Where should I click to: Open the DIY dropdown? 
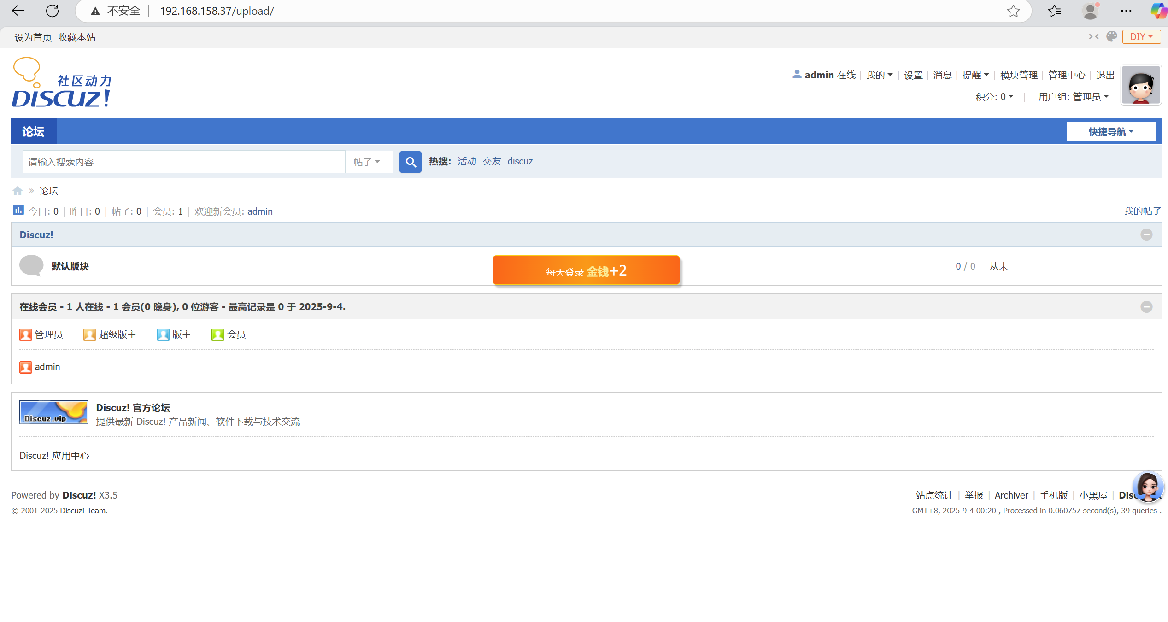point(1141,36)
